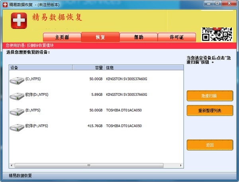
Task: Switch to the 恢复 tab
Action: coord(100,37)
